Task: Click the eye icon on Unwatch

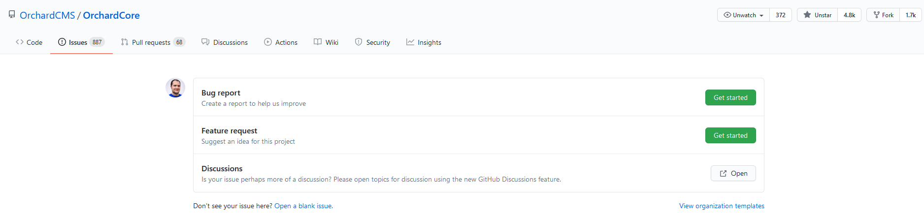Action: (727, 15)
